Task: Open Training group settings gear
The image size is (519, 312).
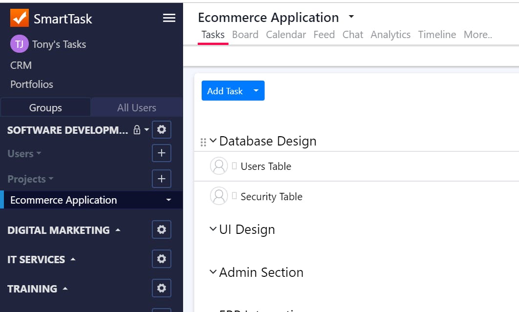Action: coord(162,288)
